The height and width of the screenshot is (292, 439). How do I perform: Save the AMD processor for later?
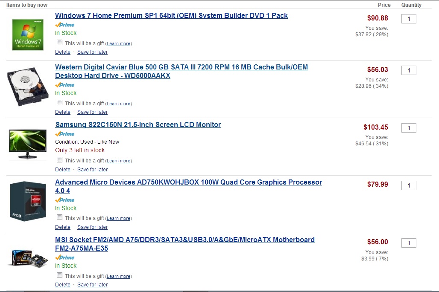[x=92, y=227]
